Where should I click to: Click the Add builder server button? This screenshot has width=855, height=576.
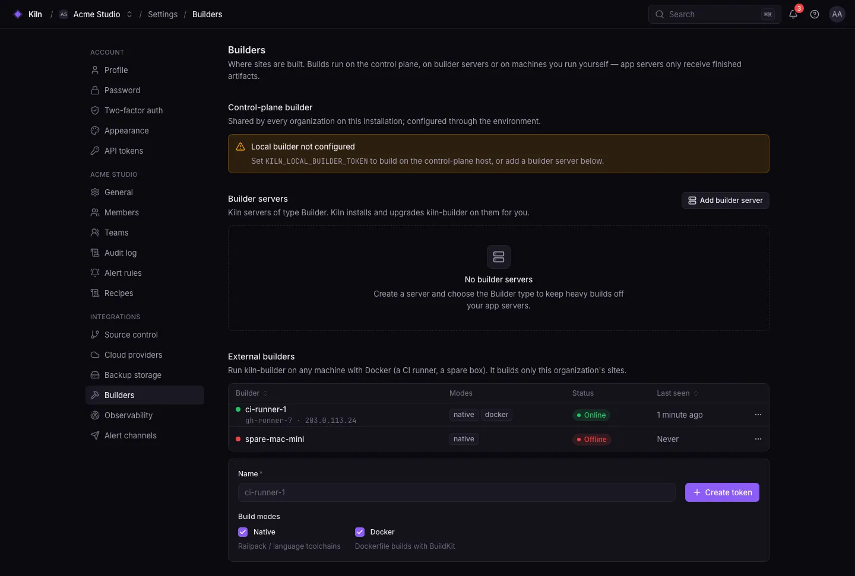(726, 201)
